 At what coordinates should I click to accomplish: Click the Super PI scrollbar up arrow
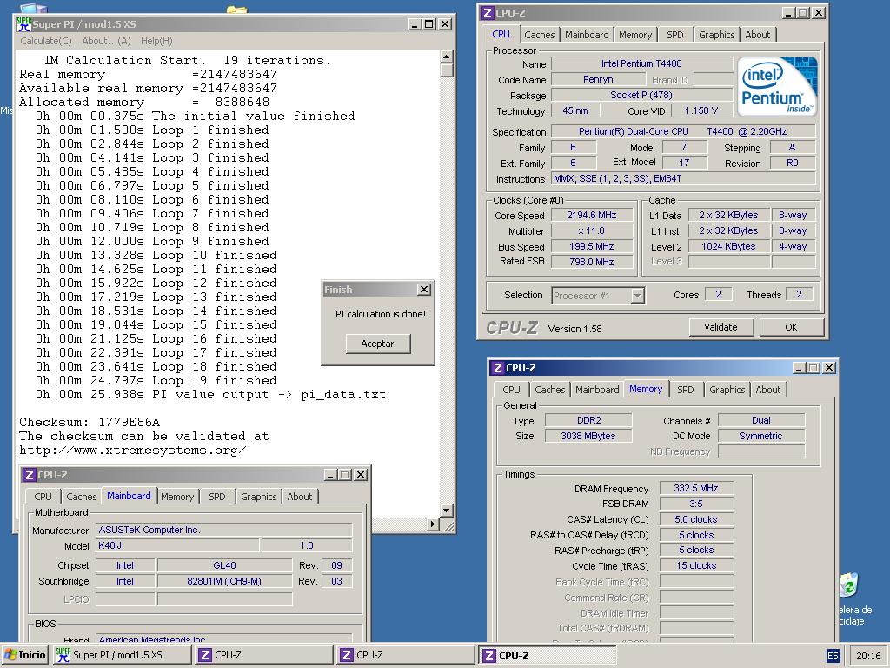(447, 57)
